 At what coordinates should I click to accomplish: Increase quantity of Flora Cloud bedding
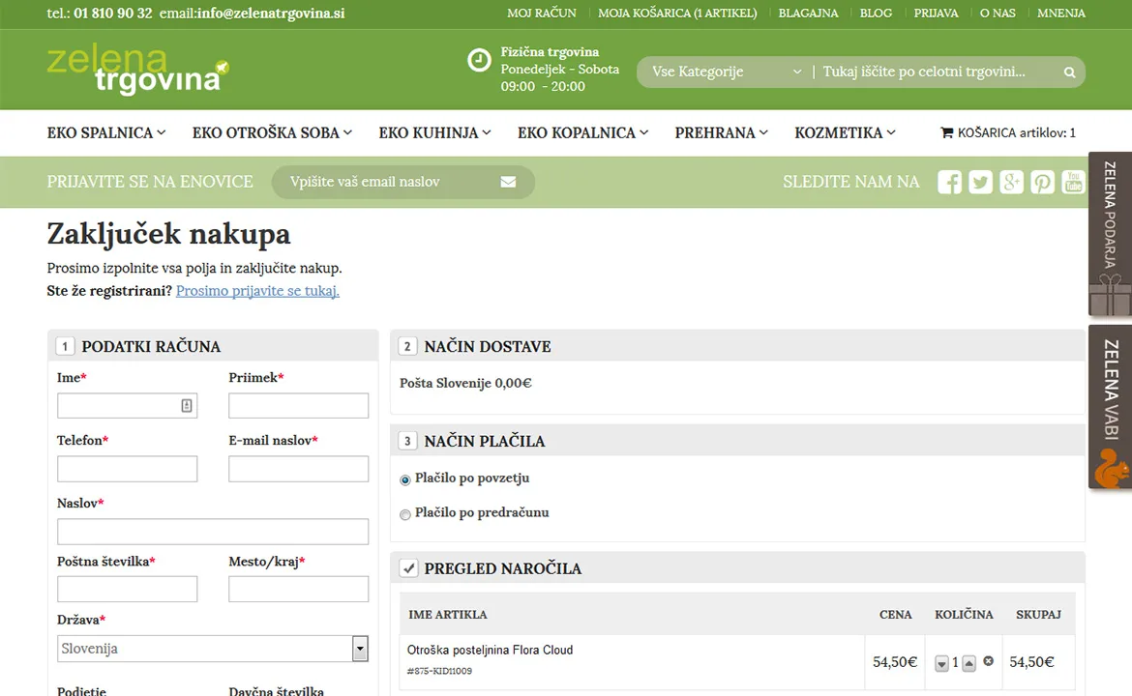point(968,663)
